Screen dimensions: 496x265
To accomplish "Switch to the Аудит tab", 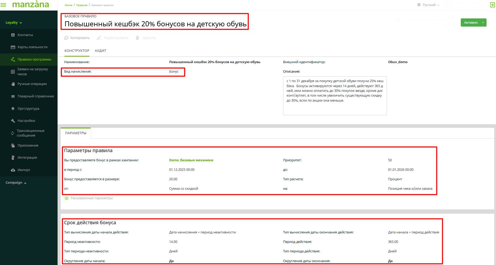I will tap(100, 51).
